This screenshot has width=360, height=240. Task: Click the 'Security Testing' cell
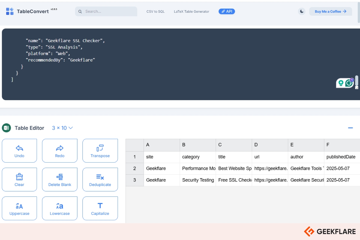coord(198,180)
